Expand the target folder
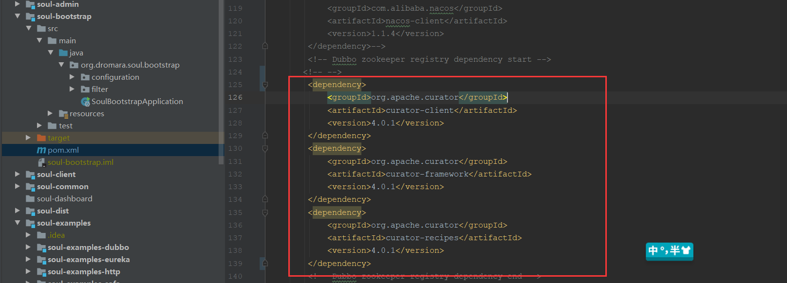 pos(28,138)
